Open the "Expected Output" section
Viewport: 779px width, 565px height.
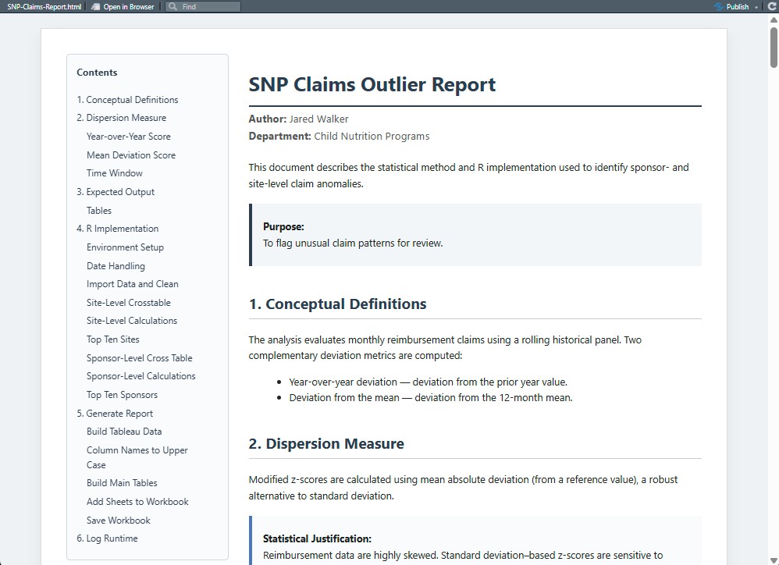[116, 191]
